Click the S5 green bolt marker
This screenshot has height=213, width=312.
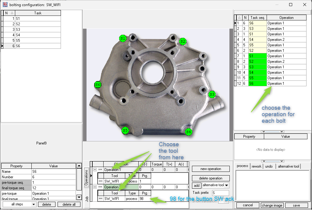(125, 130)
